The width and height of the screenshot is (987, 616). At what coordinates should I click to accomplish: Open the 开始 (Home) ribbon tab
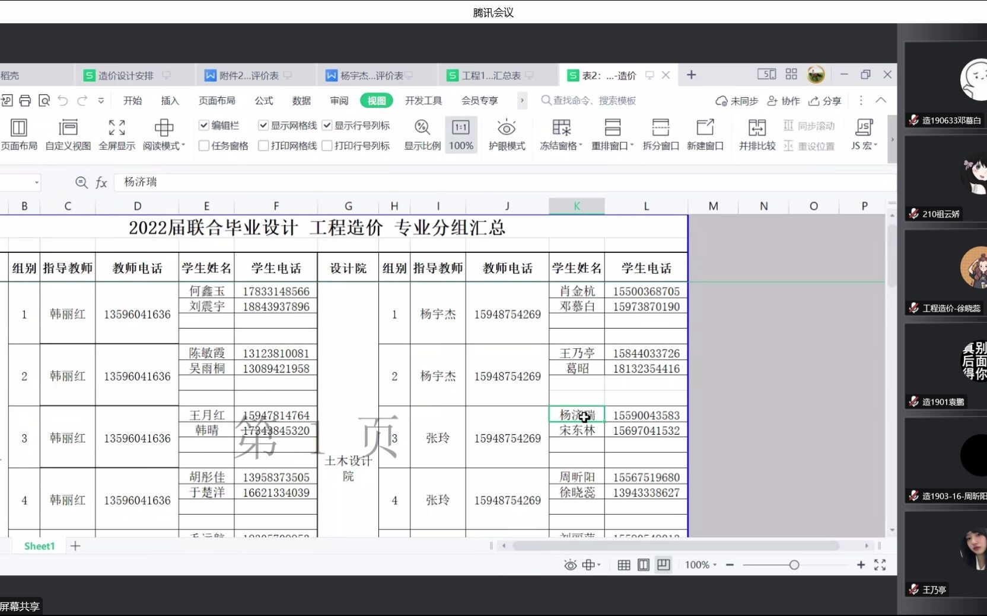point(132,101)
